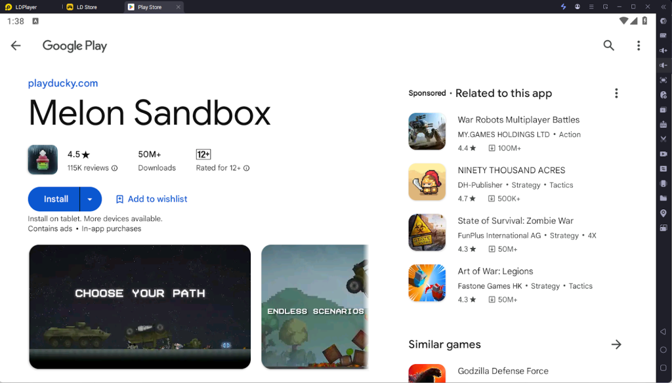Open the virtual location tool
This screenshot has width=672, height=383.
(x=664, y=211)
